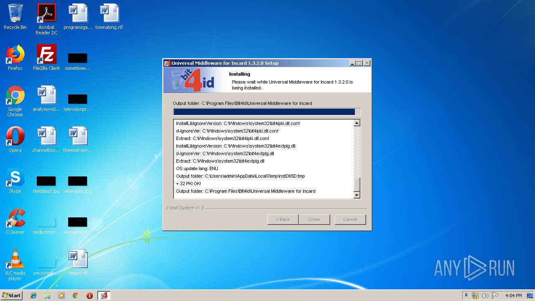Click the Back button in setup
Image resolution: width=535 pixels, height=301 pixels.
(283, 219)
